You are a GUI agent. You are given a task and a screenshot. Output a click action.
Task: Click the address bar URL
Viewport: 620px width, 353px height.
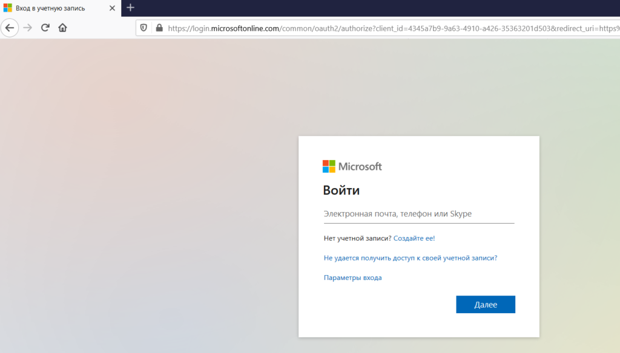pyautogui.click(x=393, y=28)
